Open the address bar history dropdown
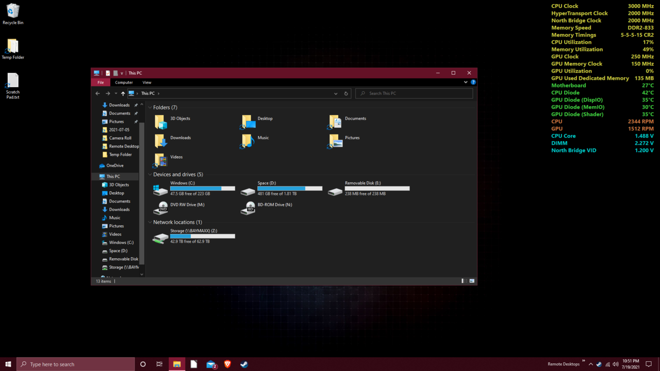The height and width of the screenshot is (371, 660). coord(336,94)
